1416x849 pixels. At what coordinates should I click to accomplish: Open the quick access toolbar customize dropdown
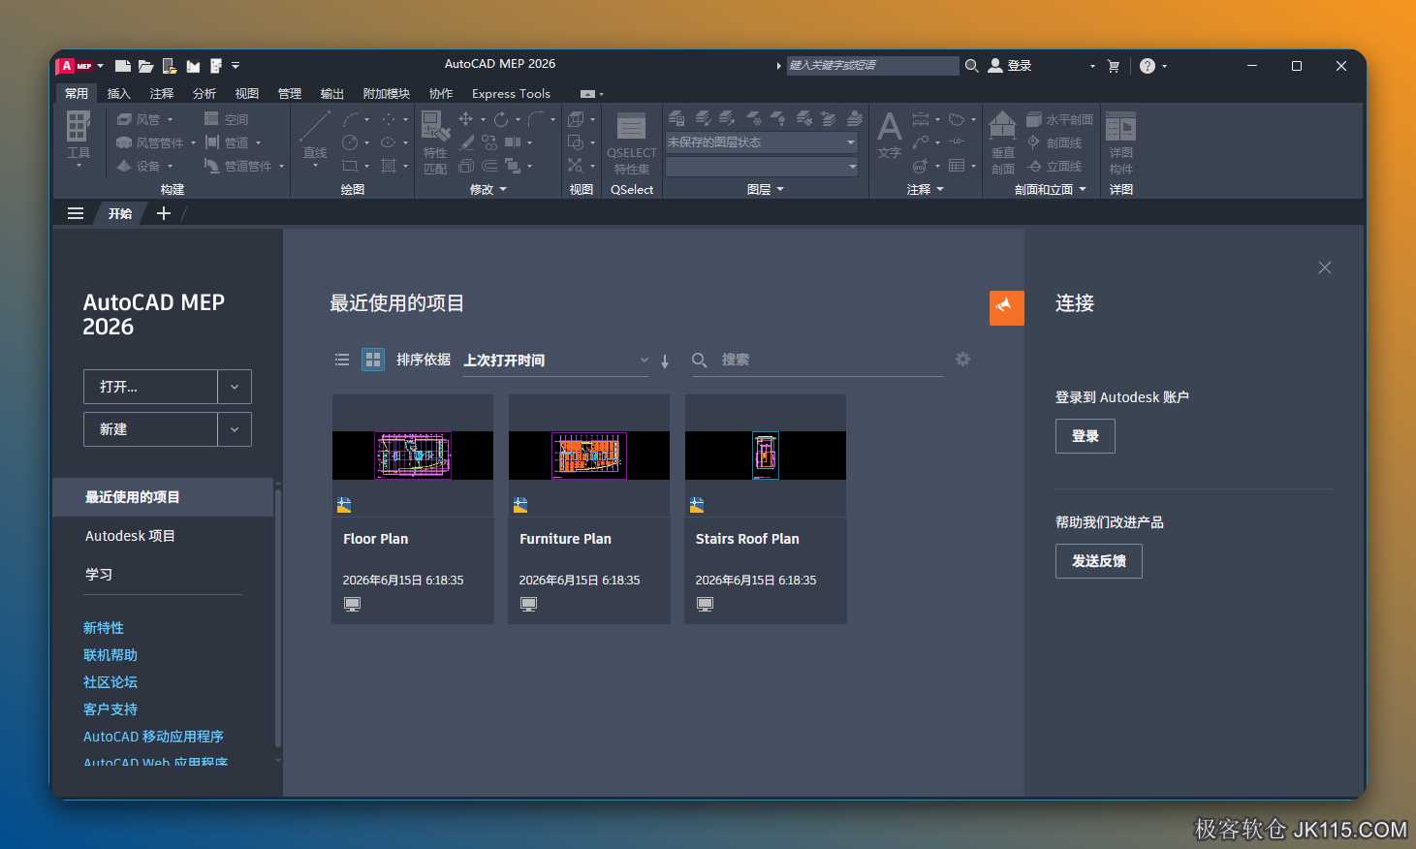click(236, 66)
